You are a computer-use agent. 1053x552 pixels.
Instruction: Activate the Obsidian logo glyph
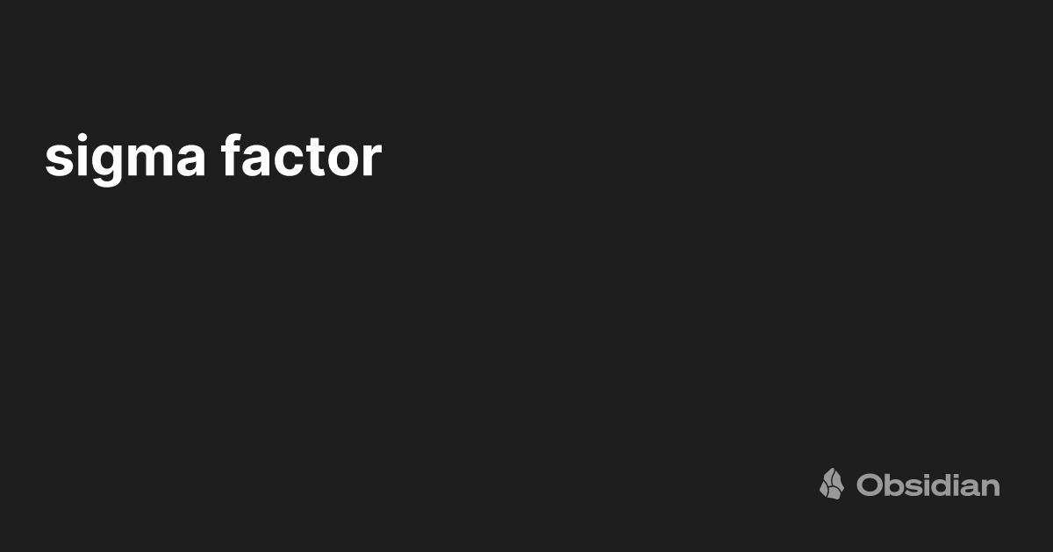tap(831, 484)
